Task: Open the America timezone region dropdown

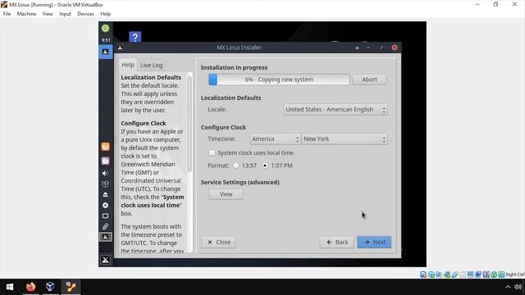Action: coord(275,138)
